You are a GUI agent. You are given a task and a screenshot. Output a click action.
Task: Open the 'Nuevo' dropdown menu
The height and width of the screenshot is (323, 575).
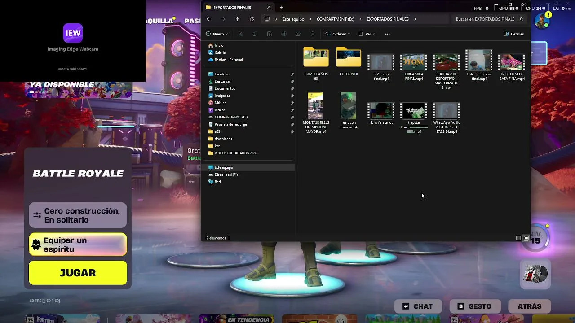pyautogui.click(x=217, y=34)
